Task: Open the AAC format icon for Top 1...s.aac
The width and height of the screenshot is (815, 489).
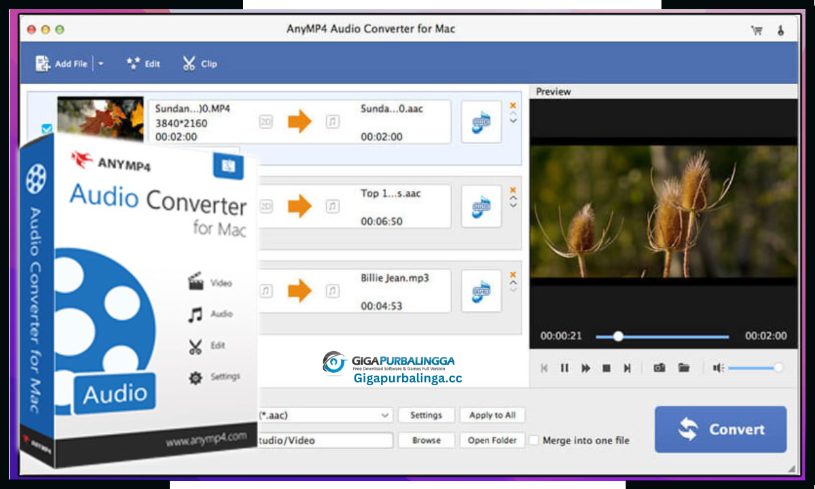Action: click(x=482, y=206)
